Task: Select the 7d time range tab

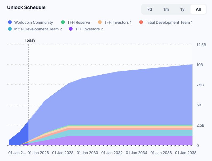Action: tap(150, 9)
